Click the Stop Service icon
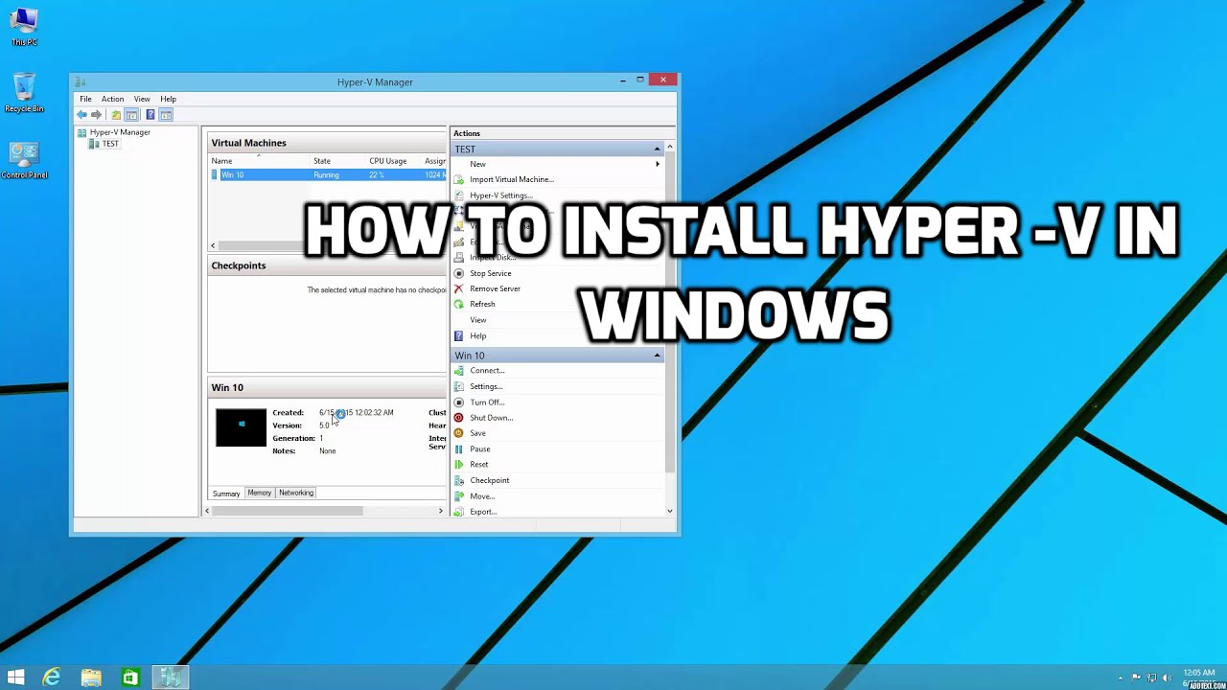The height and width of the screenshot is (690, 1227). [x=459, y=273]
